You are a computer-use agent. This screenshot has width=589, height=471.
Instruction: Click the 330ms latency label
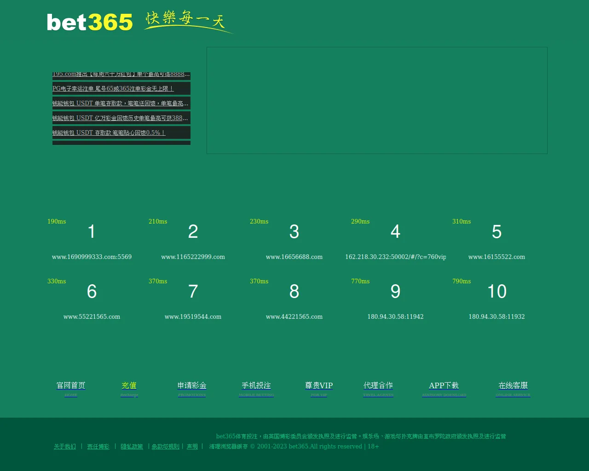coord(57,281)
